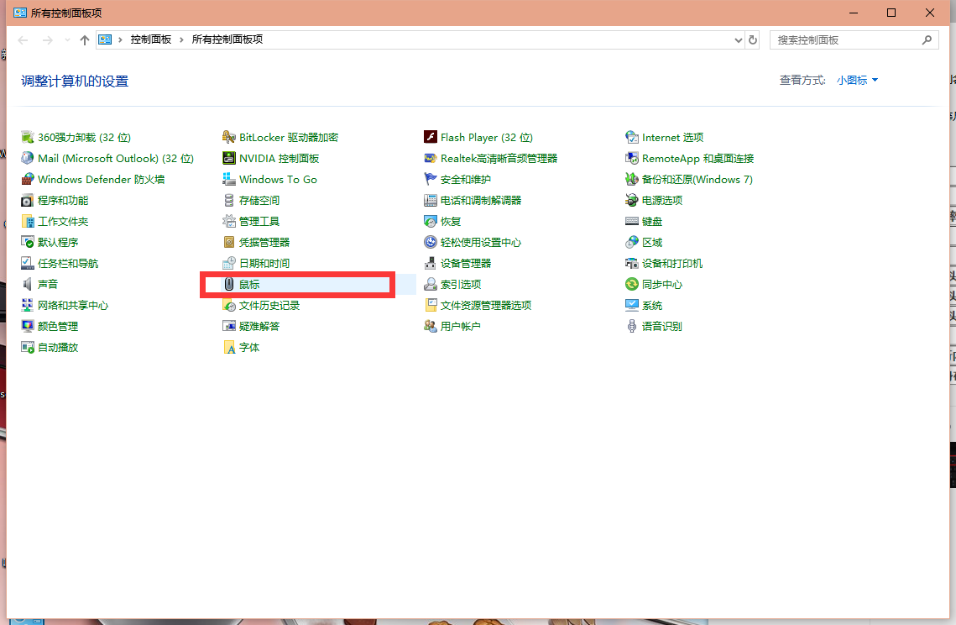
Task: Click the 控制面板 breadcrumb item
Action: coord(151,40)
